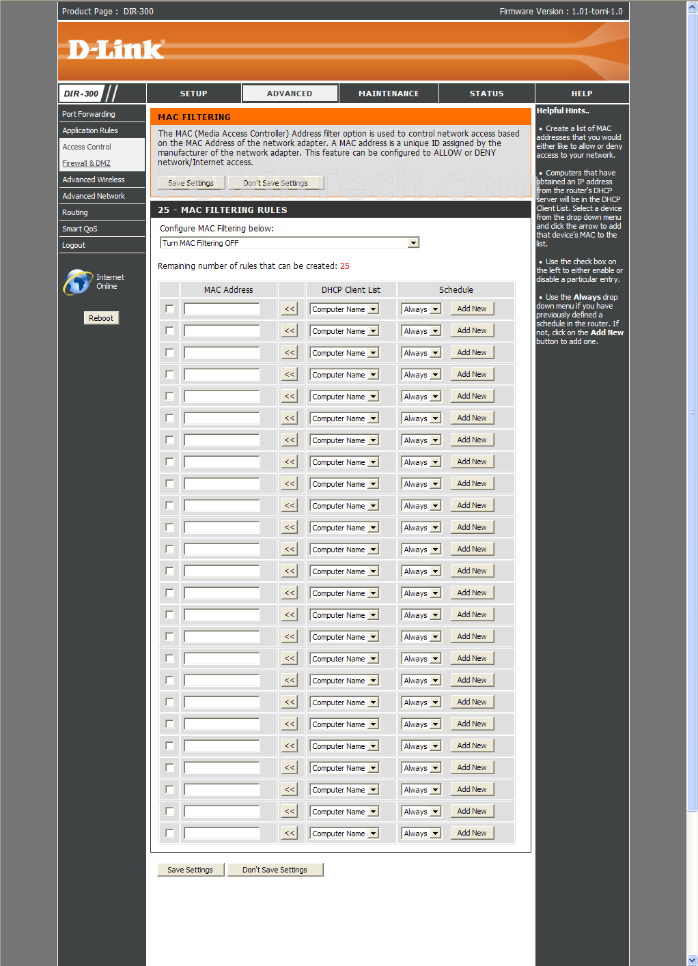Image resolution: width=698 pixels, height=966 pixels.
Task: Open the Computer Name dropdown in the first row
Action: pos(344,309)
